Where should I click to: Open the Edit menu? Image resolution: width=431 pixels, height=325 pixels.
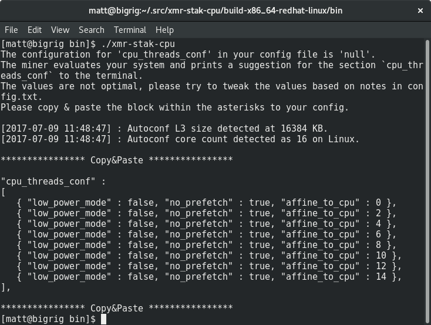[35, 30]
